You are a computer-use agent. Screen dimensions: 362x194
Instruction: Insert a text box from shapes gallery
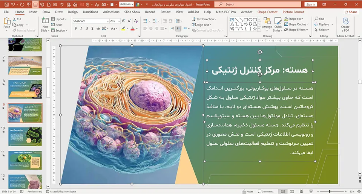[232, 20]
